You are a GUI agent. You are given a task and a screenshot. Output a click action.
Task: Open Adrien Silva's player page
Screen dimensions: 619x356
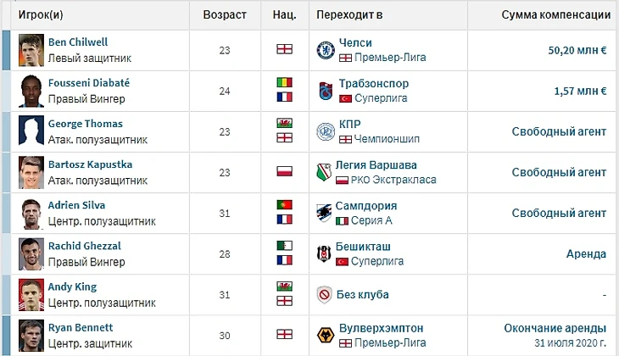point(78,205)
